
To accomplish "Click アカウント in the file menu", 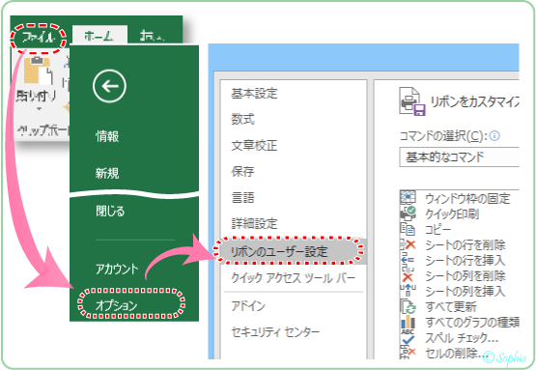I will coord(117,270).
